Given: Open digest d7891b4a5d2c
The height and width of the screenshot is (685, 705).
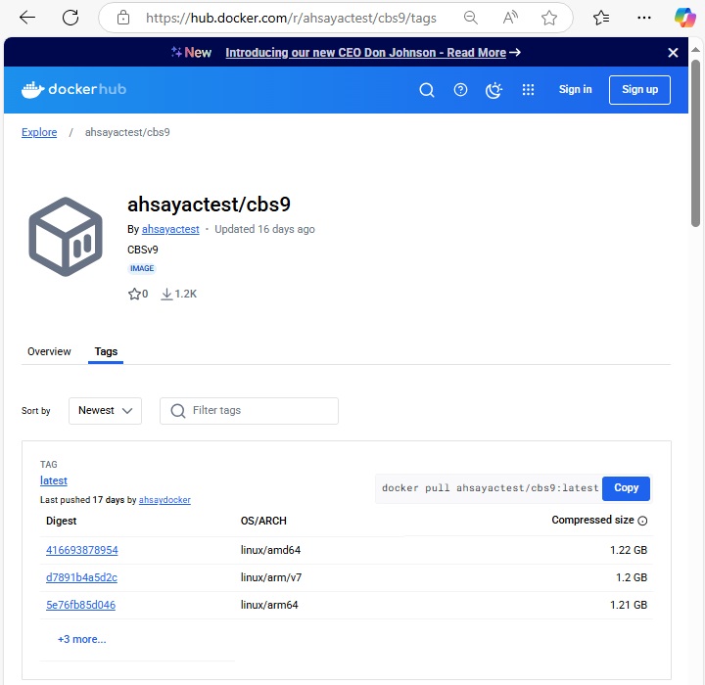Looking at the screenshot, I should coord(81,577).
